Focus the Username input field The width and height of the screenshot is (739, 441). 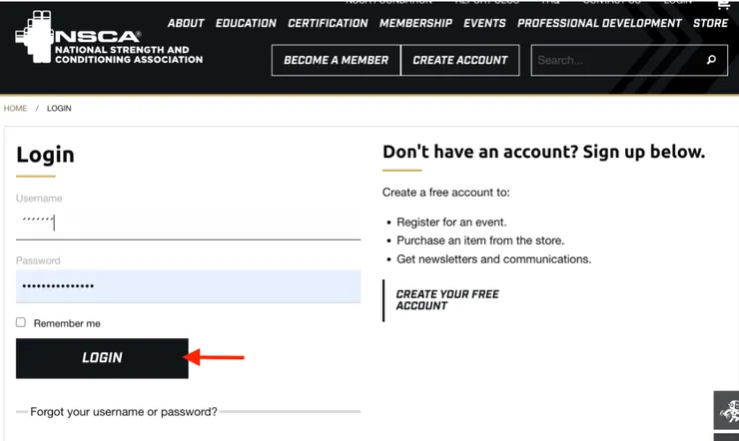coord(188,222)
